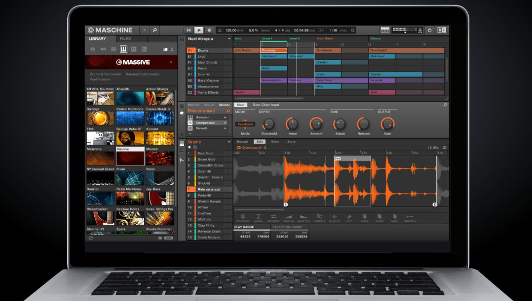Apply the Fade Out tool
The height and width of the screenshot is (301, 532).
[x=304, y=218]
